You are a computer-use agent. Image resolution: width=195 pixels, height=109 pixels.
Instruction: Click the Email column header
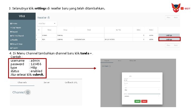coord(89,30)
